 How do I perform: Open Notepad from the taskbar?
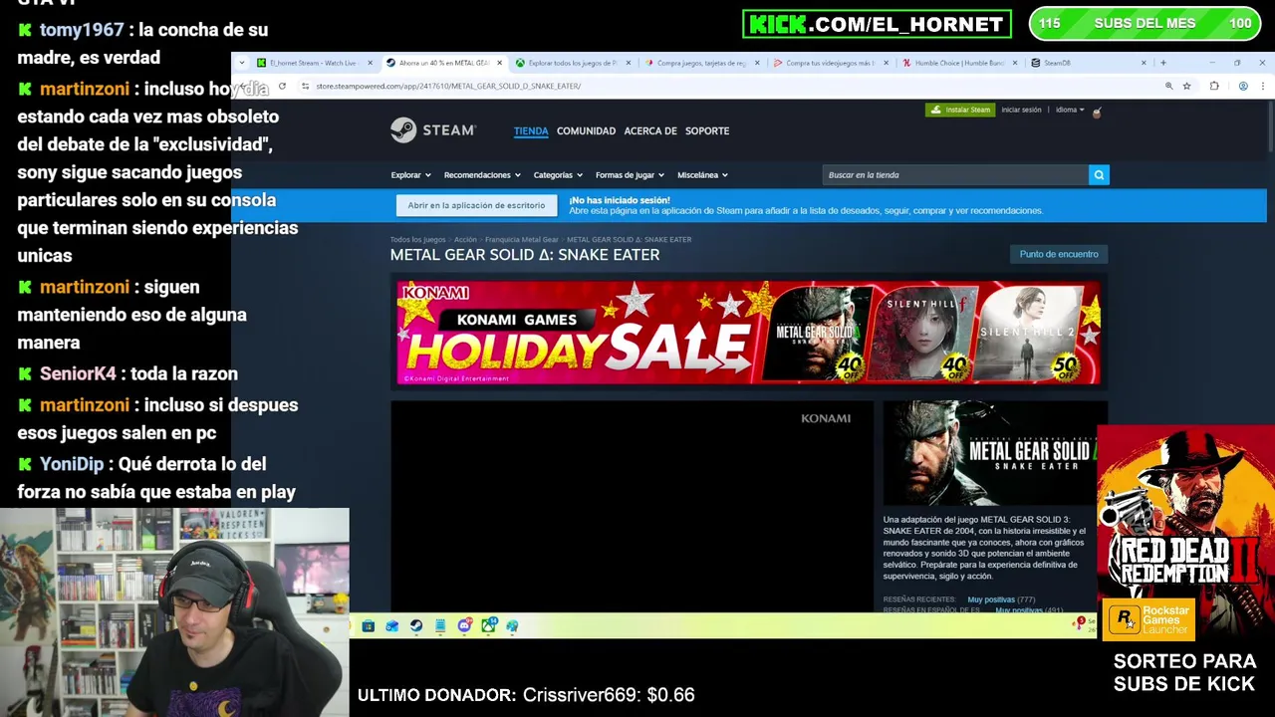(440, 625)
